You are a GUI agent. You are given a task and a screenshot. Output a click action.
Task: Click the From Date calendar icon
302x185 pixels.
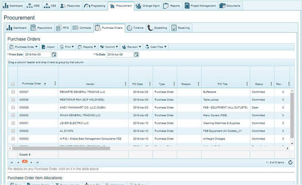pyautogui.click(x=54, y=55)
